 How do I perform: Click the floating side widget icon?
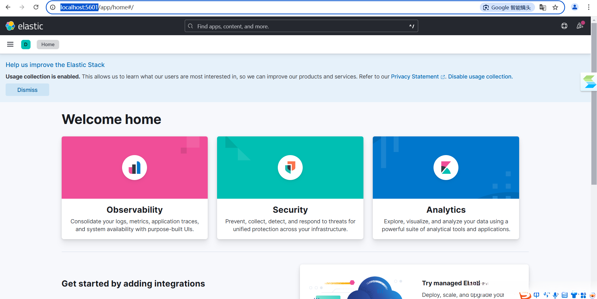point(589,82)
